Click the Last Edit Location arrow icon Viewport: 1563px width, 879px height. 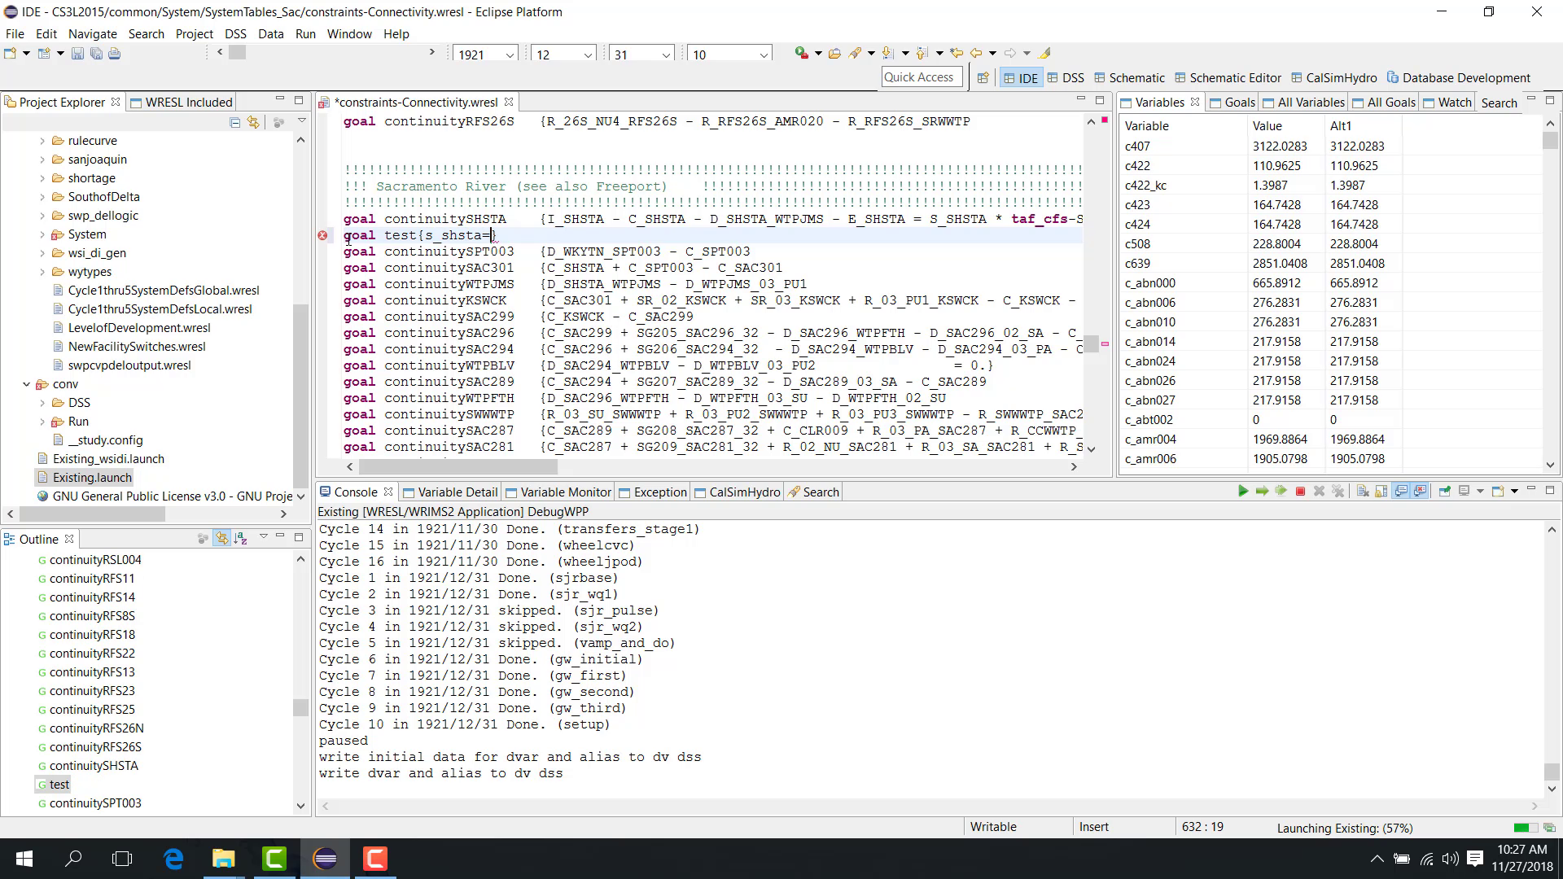tap(957, 54)
